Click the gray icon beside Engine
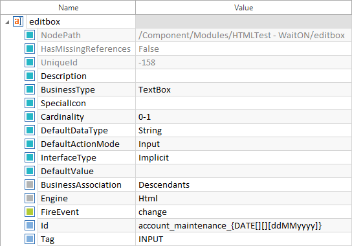The height and width of the screenshot is (246, 352). point(30,198)
